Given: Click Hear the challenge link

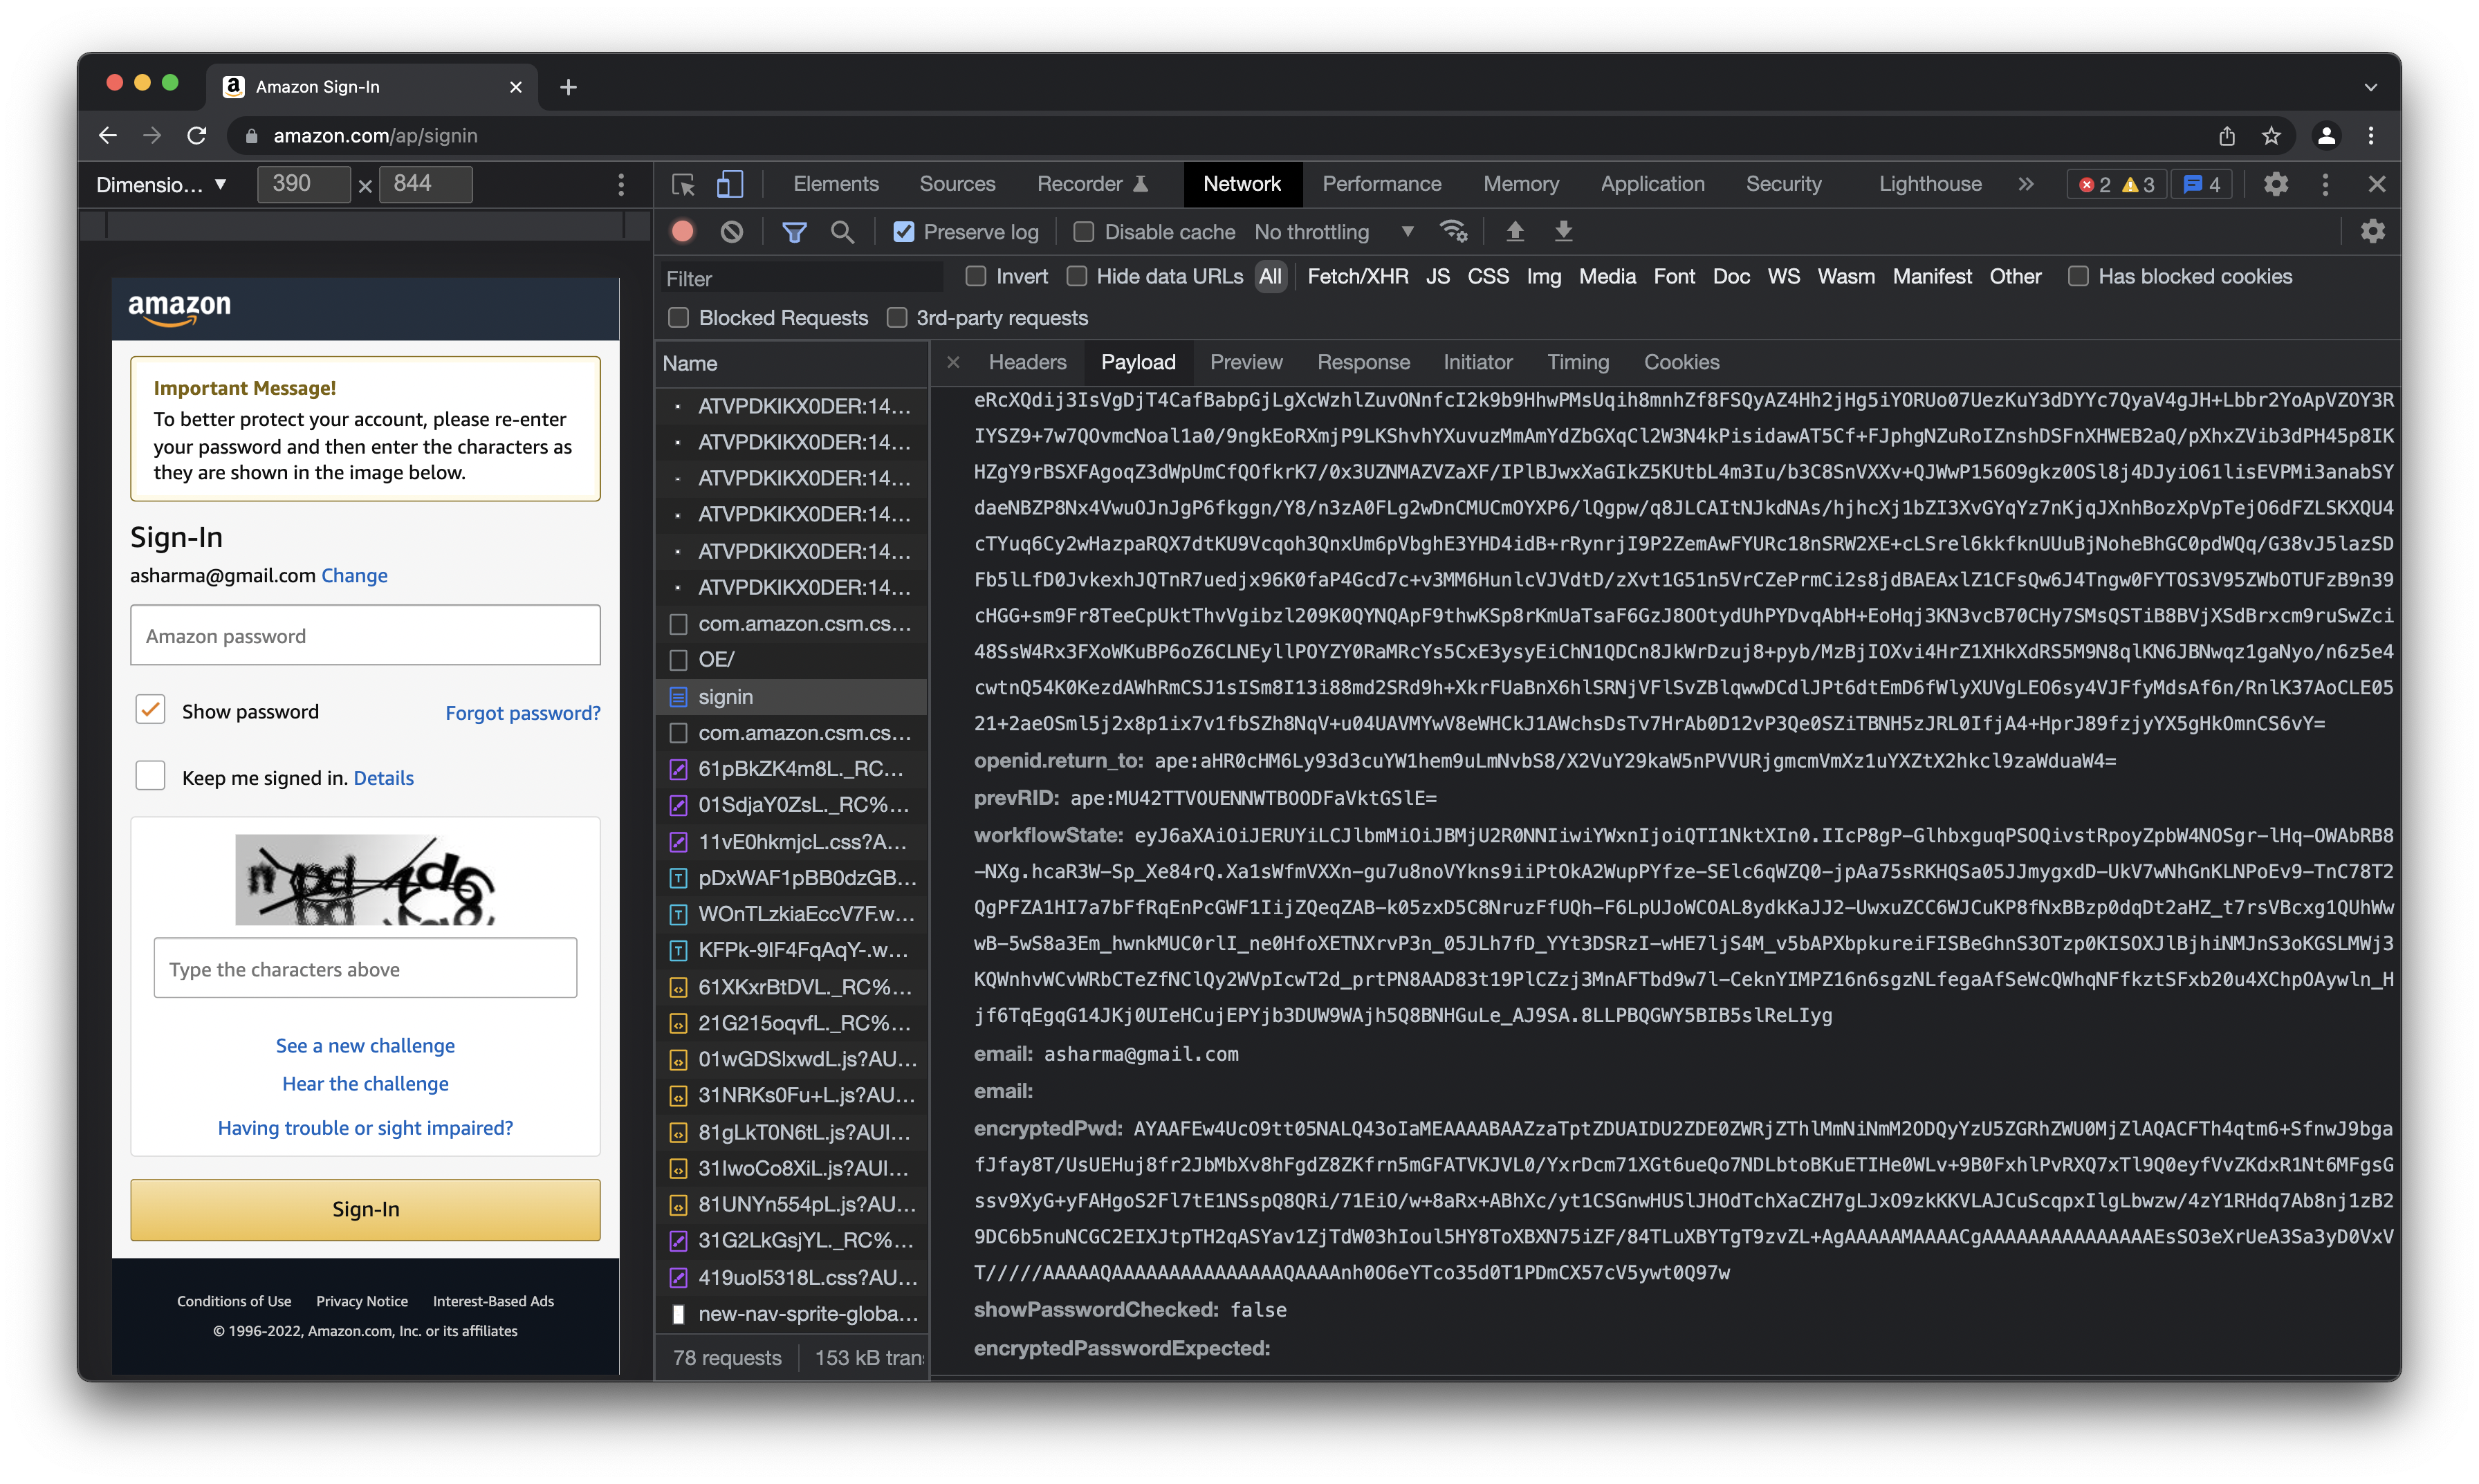Looking at the screenshot, I should pos(365,1083).
